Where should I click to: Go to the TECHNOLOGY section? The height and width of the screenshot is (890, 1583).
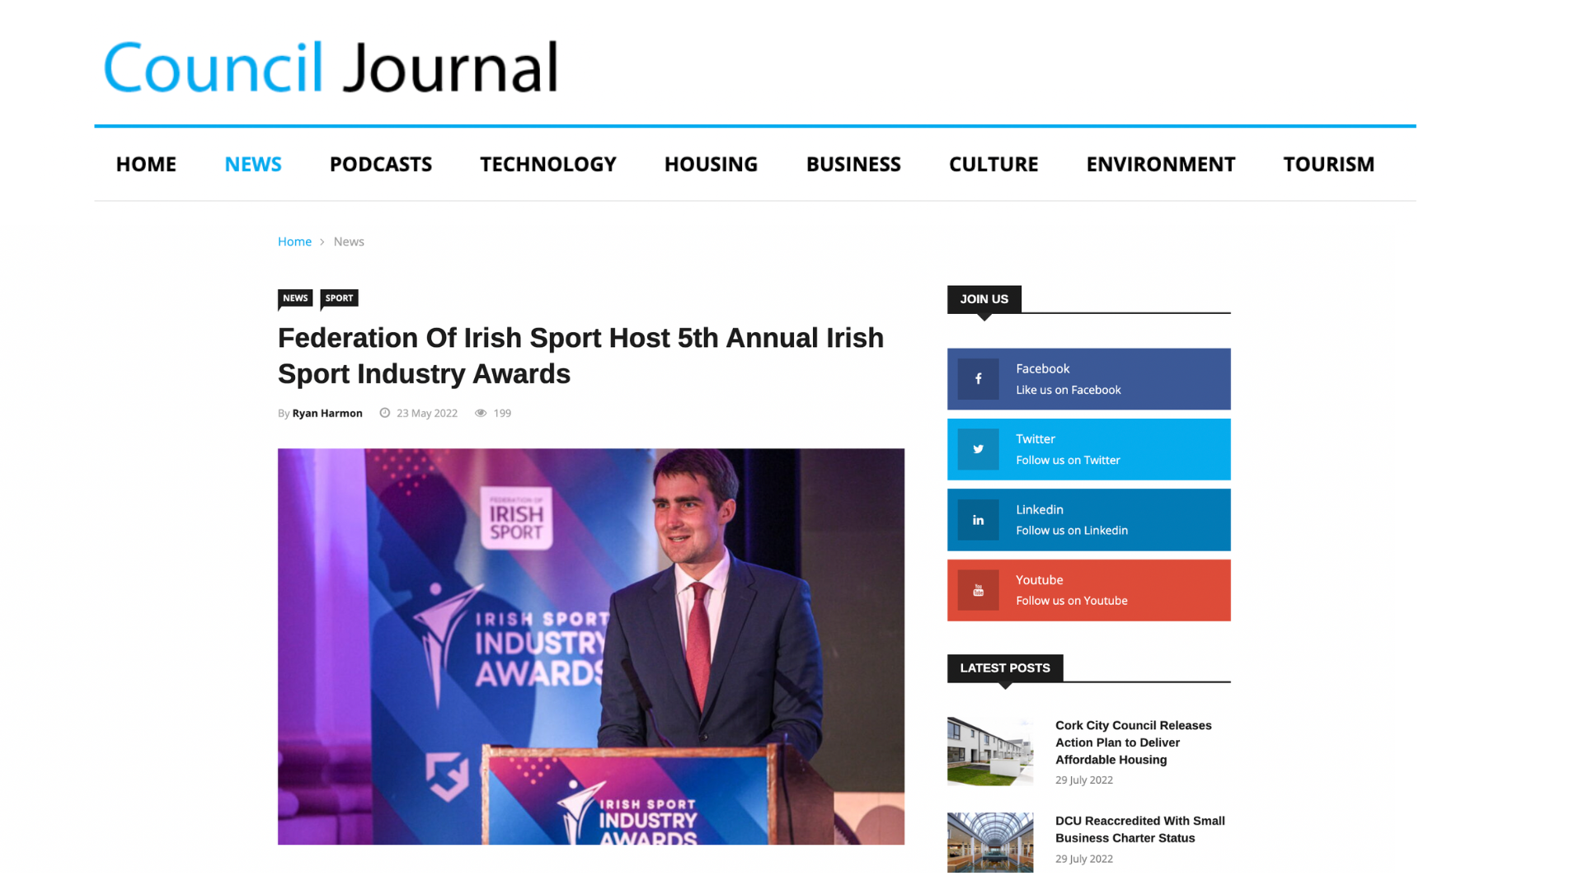click(x=548, y=164)
